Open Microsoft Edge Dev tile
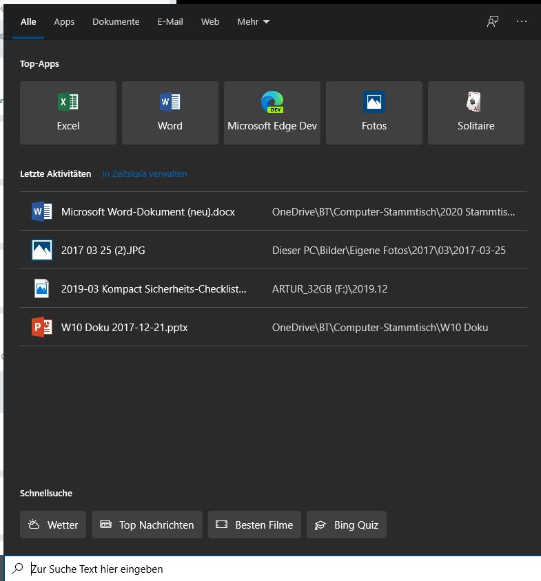The height and width of the screenshot is (581, 541). coord(272,113)
